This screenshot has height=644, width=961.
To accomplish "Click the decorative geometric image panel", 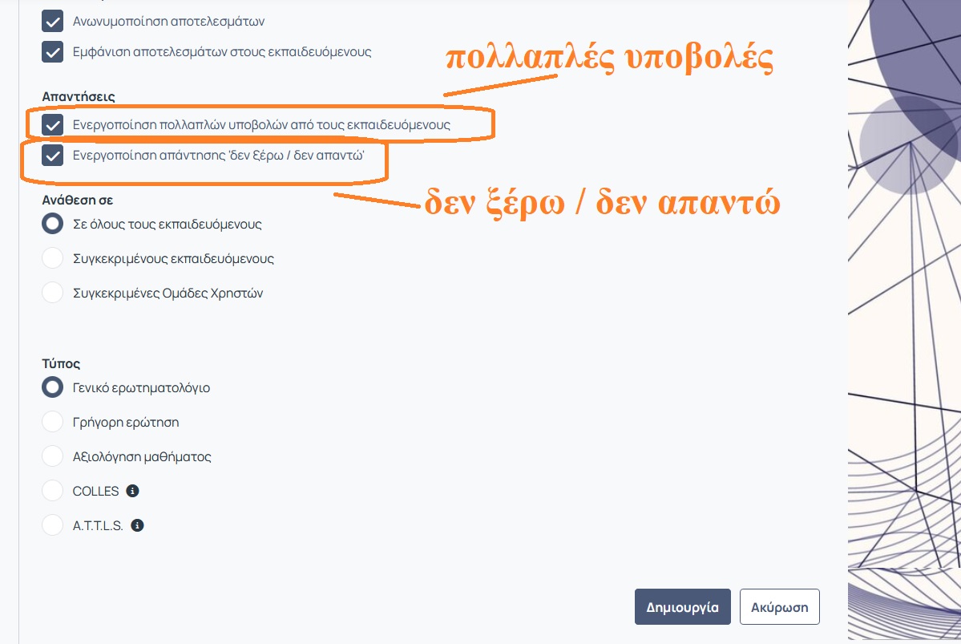I will click(x=904, y=321).
